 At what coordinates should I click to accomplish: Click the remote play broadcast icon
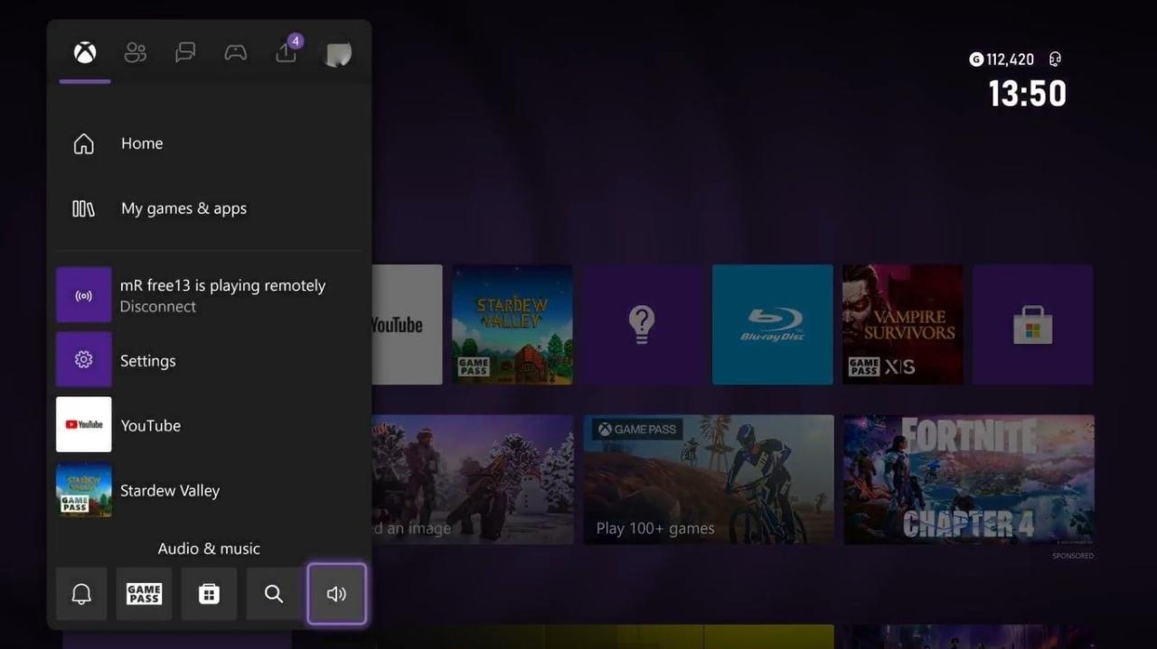[x=84, y=295]
